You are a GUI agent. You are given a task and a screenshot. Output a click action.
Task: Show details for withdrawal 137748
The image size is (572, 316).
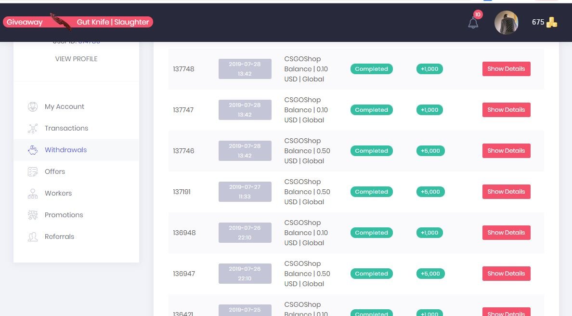click(506, 69)
